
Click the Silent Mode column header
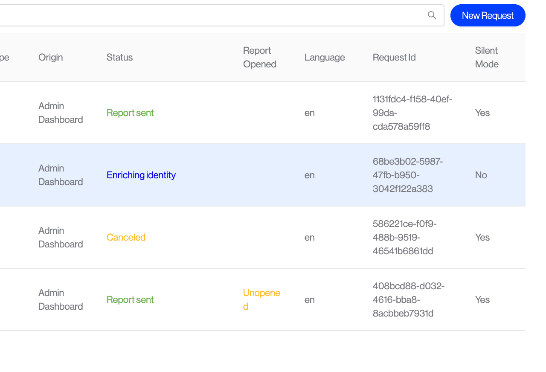[x=486, y=57]
